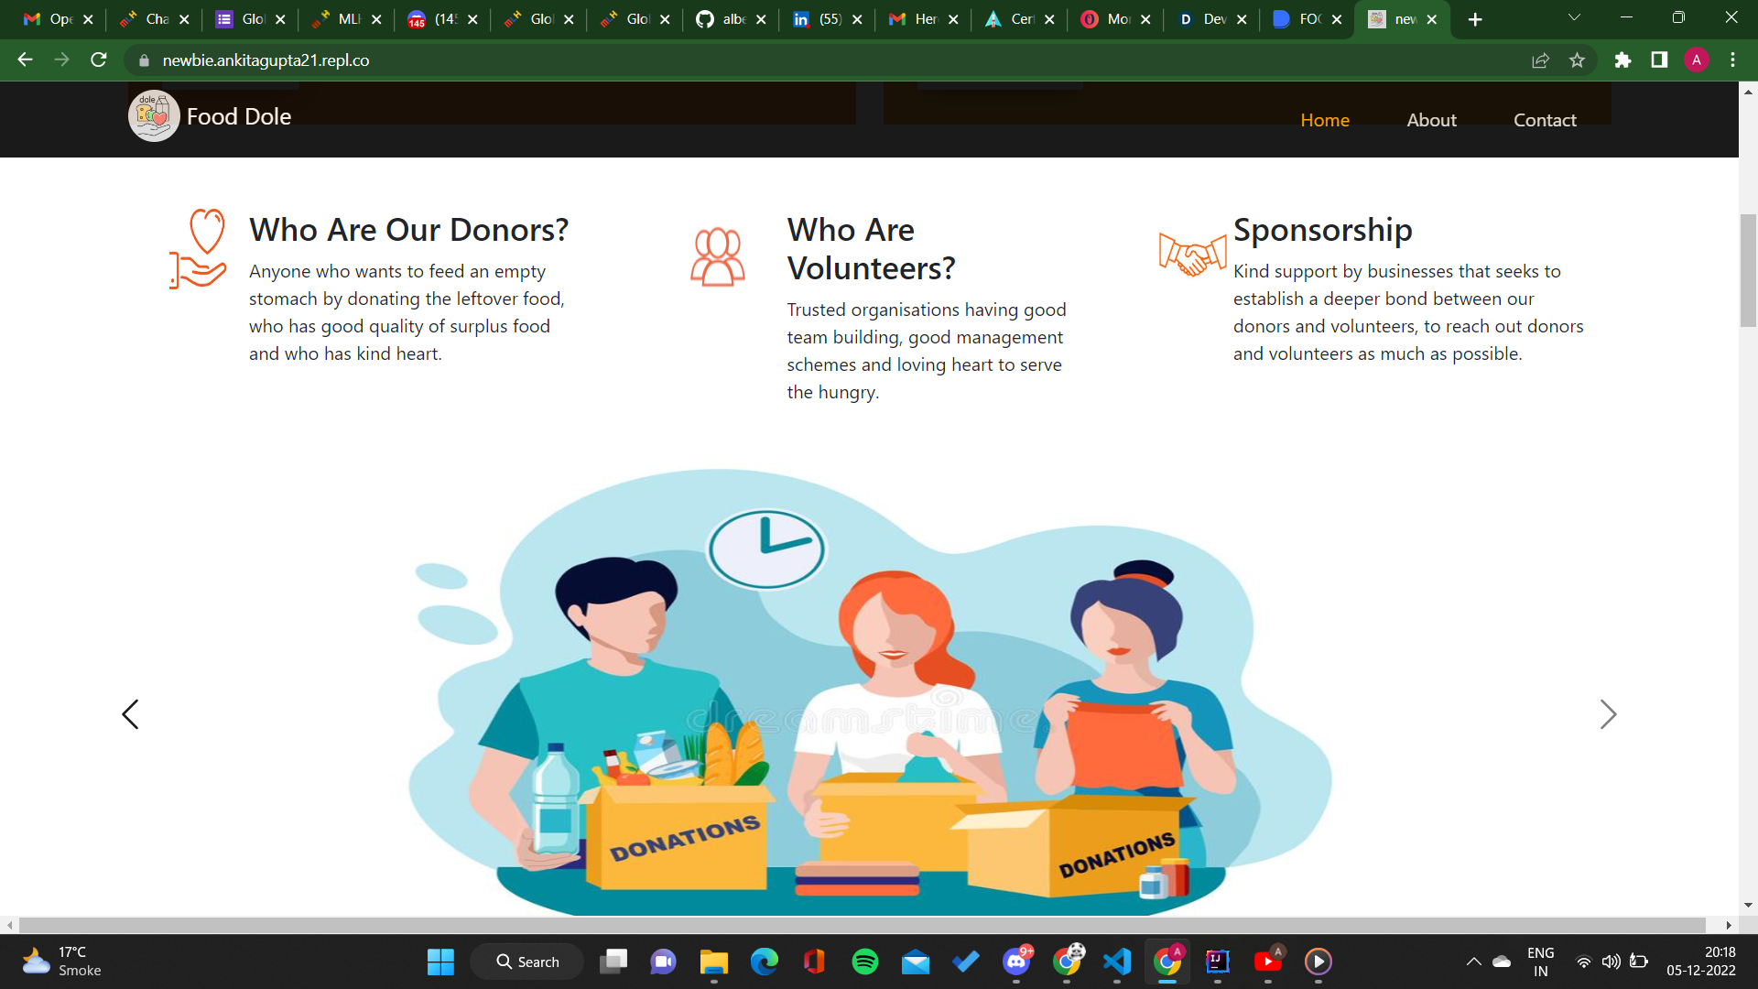Image resolution: width=1758 pixels, height=989 pixels.
Task: Open the share page icon
Action: [x=1540, y=60]
